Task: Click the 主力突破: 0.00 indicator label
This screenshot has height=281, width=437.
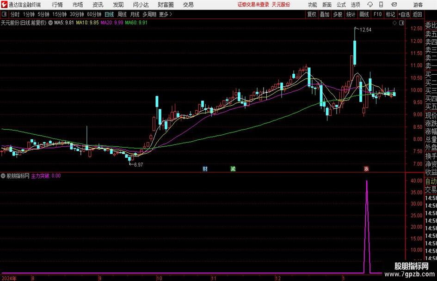Action: click(46, 176)
